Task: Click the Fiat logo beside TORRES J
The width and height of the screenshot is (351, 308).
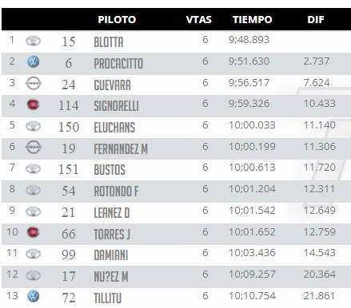Action: click(x=34, y=232)
